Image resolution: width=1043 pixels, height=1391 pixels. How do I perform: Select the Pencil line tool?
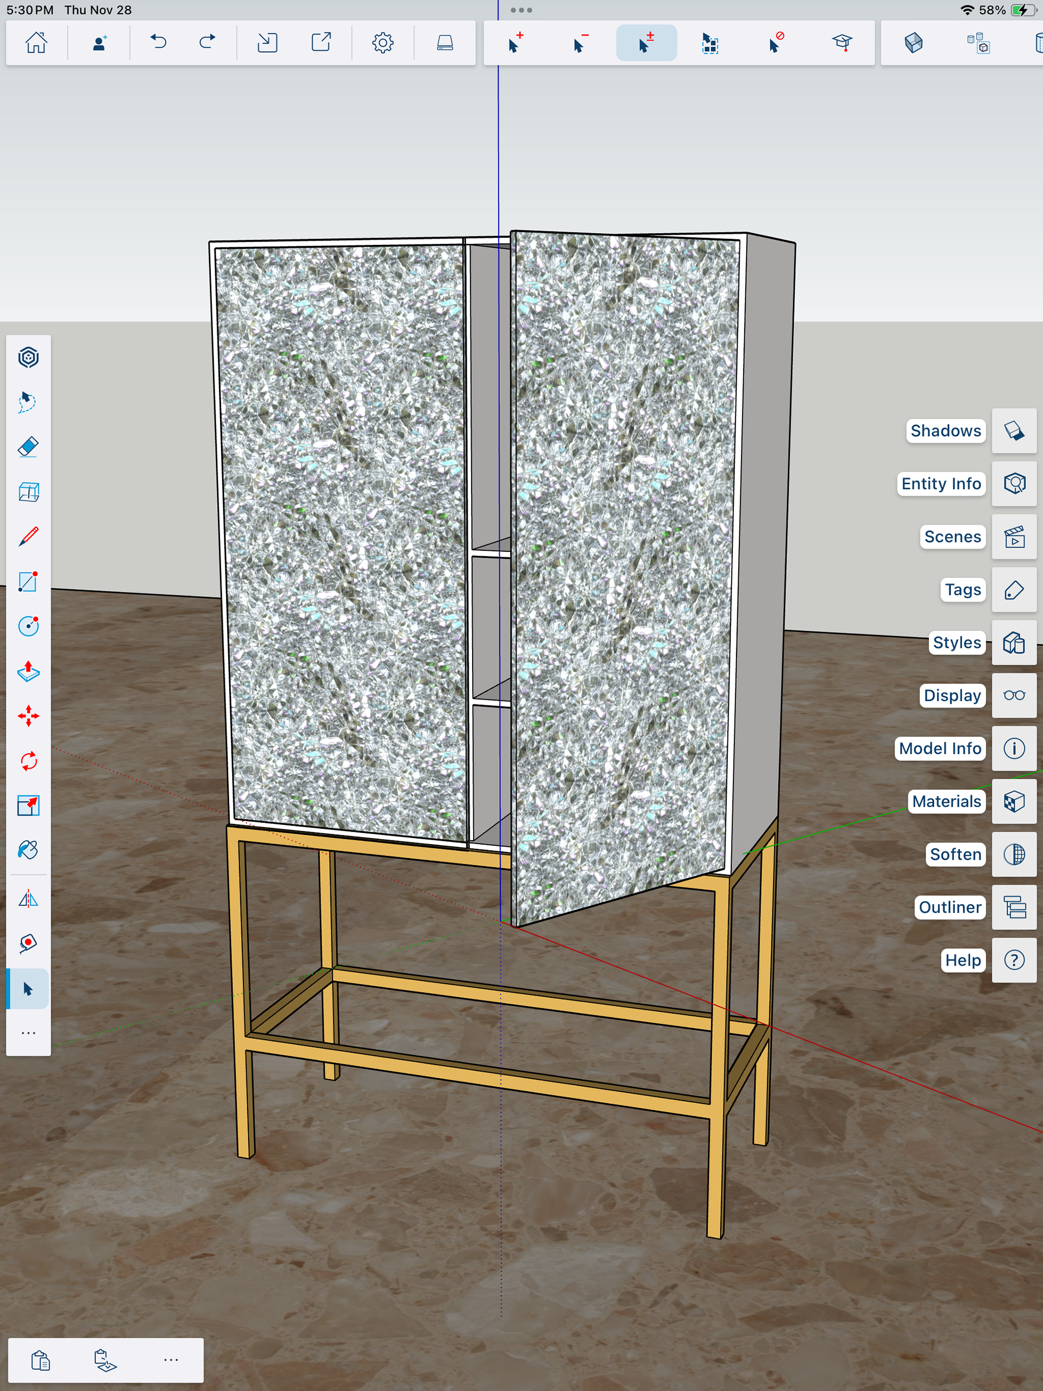pos(28,537)
